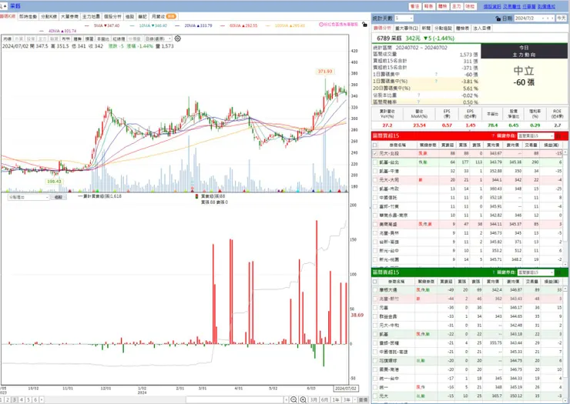
Task: Select the 群益金鼎 row in sell table
Action: click(x=467, y=316)
